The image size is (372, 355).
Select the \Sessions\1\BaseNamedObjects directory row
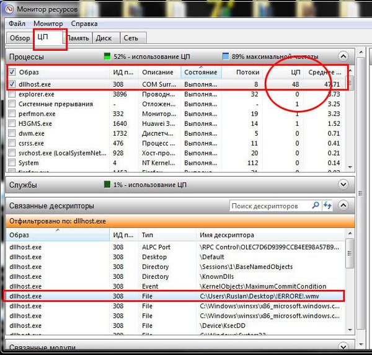tap(175, 267)
